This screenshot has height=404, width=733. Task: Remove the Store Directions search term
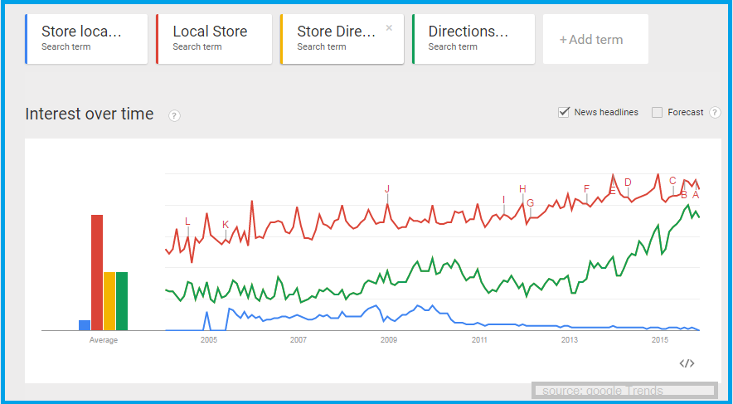(x=389, y=27)
